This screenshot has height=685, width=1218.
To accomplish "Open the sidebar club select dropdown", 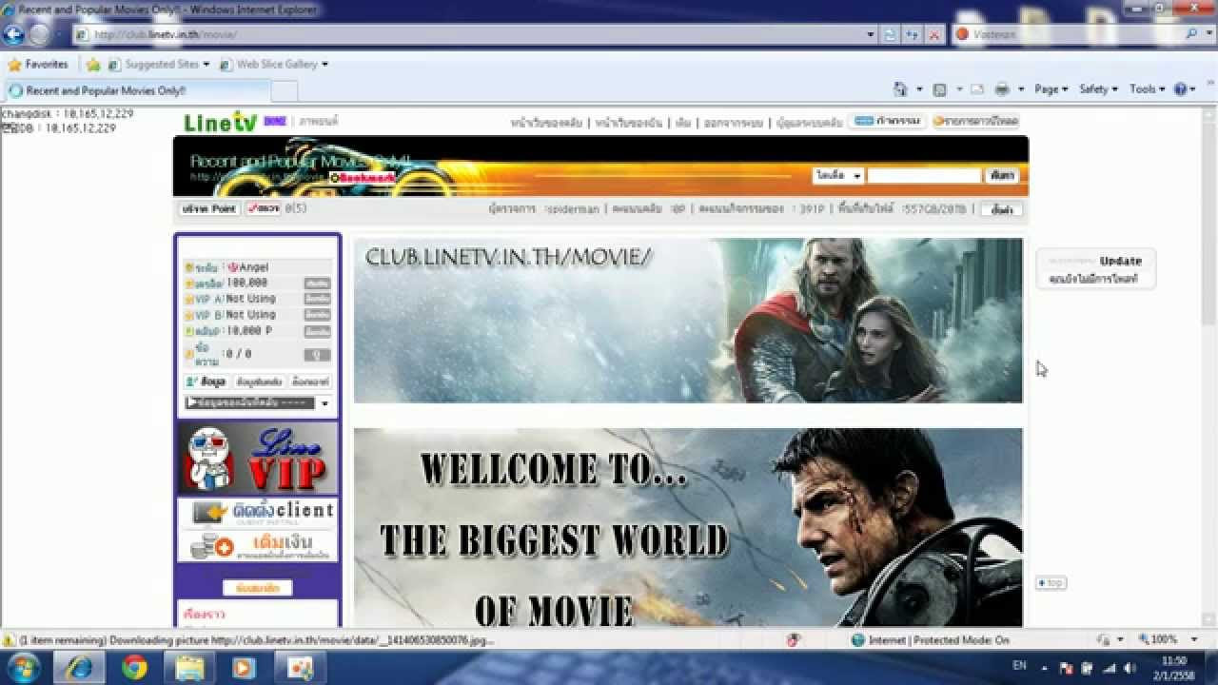I will coord(258,403).
